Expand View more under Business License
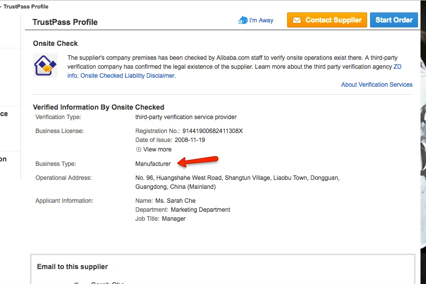The width and height of the screenshot is (426, 284). tap(154, 149)
